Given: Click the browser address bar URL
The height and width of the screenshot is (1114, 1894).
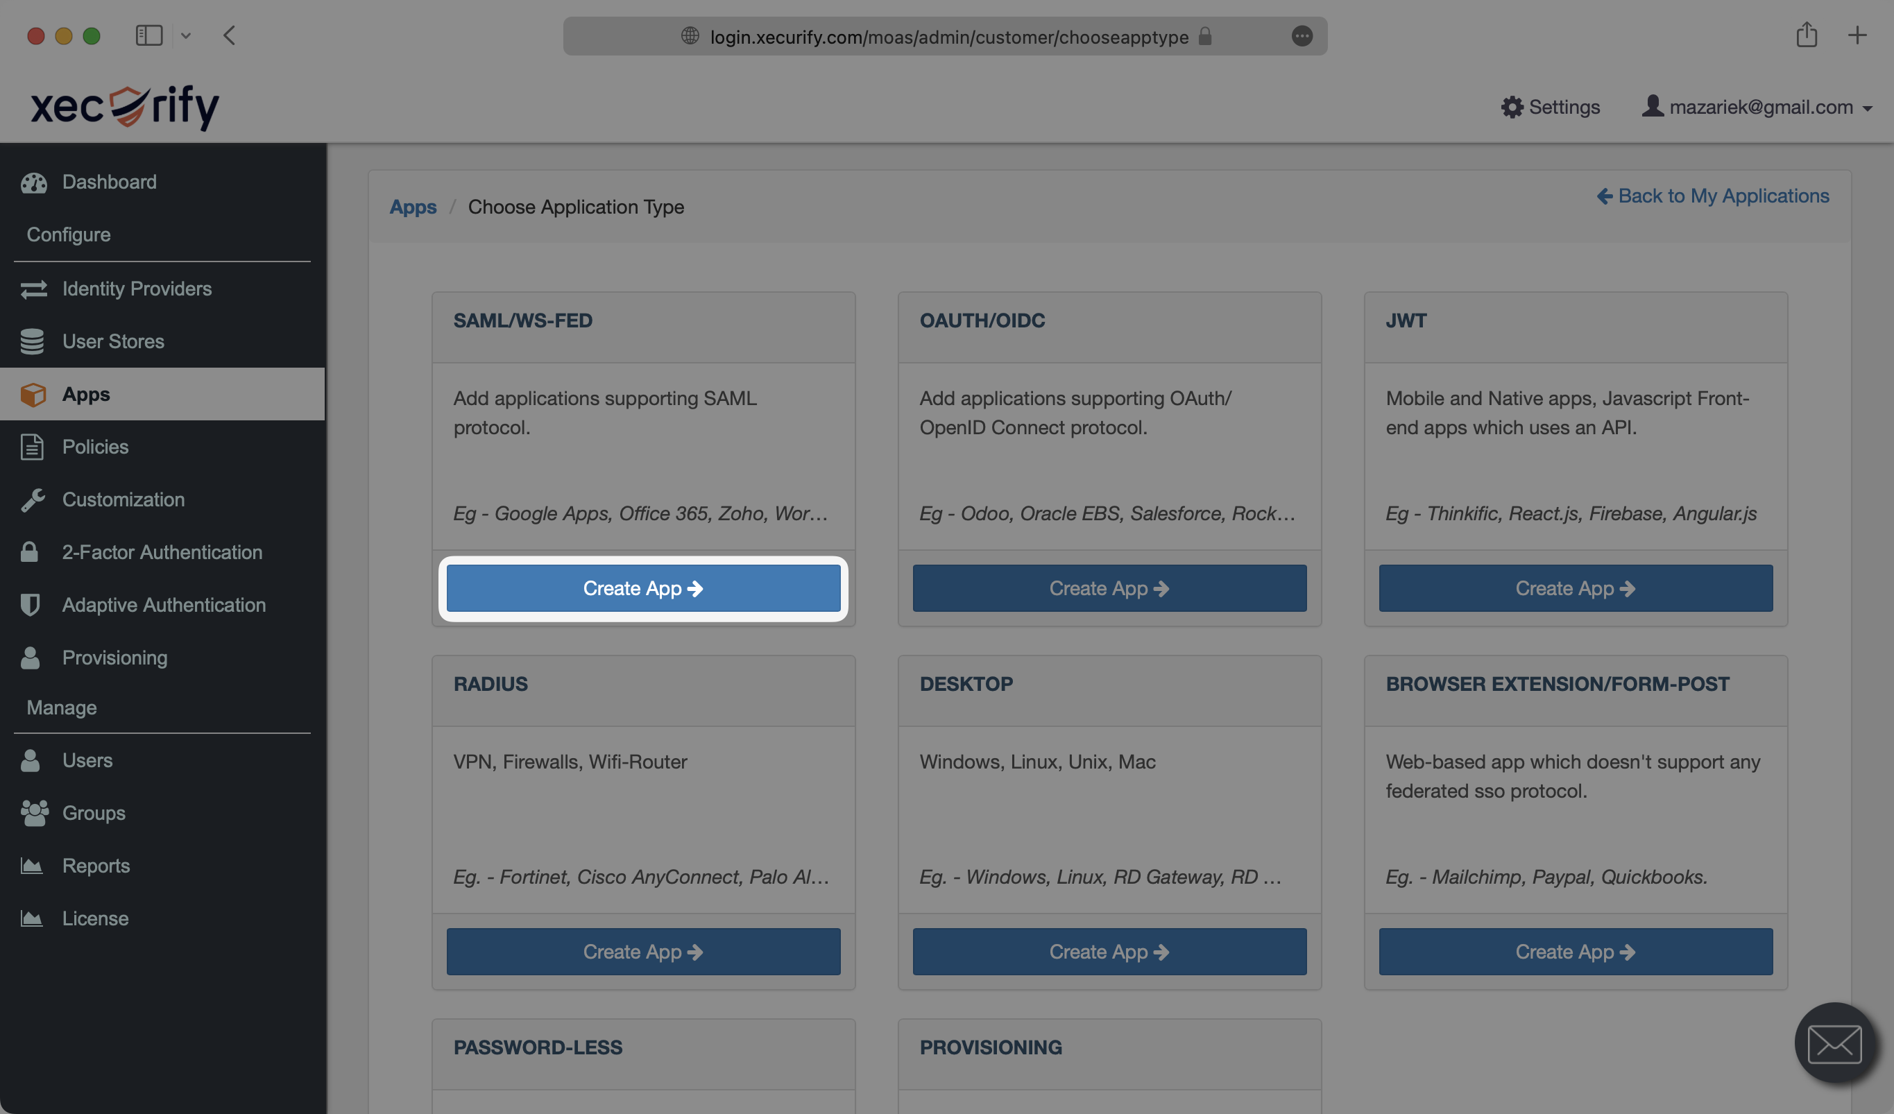Looking at the screenshot, I should [948, 37].
